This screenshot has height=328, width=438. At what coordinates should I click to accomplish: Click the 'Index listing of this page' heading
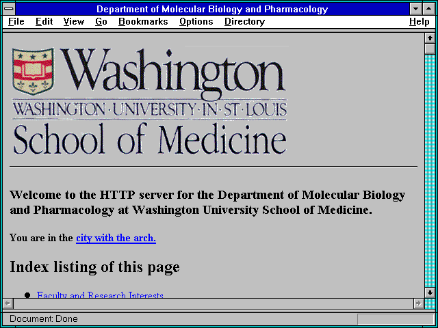click(94, 267)
